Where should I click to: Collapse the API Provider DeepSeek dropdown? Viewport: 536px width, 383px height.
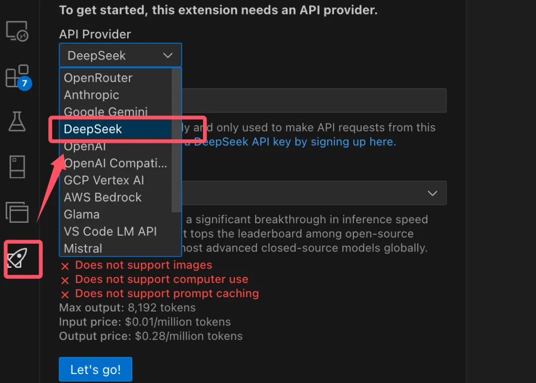120,55
